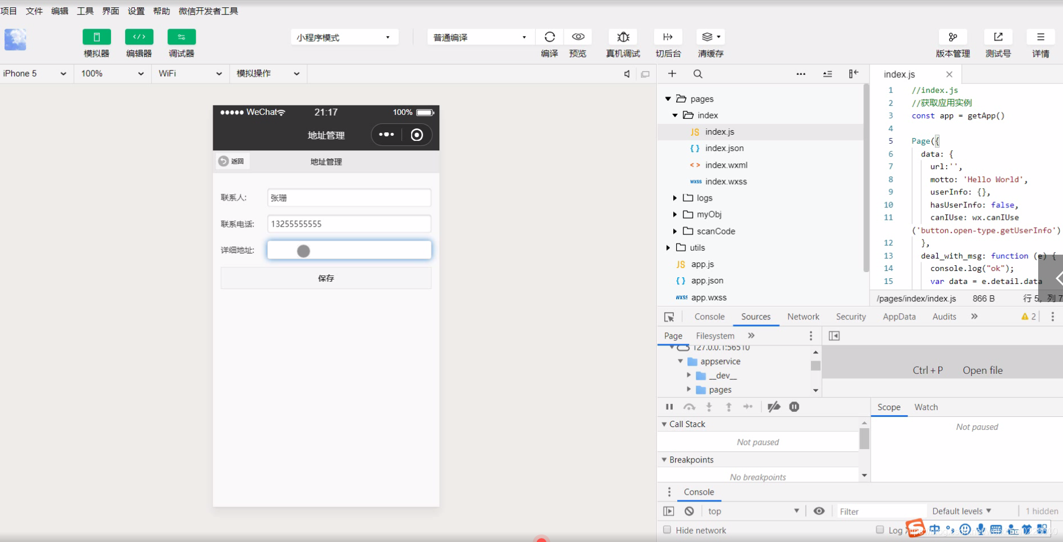1063x542 pixels.
Task: Open the Tools menu
Action: 85,11
